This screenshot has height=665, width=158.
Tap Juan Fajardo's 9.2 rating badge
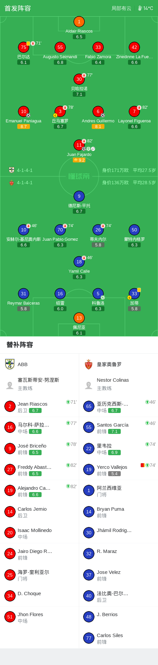[79, 160]
